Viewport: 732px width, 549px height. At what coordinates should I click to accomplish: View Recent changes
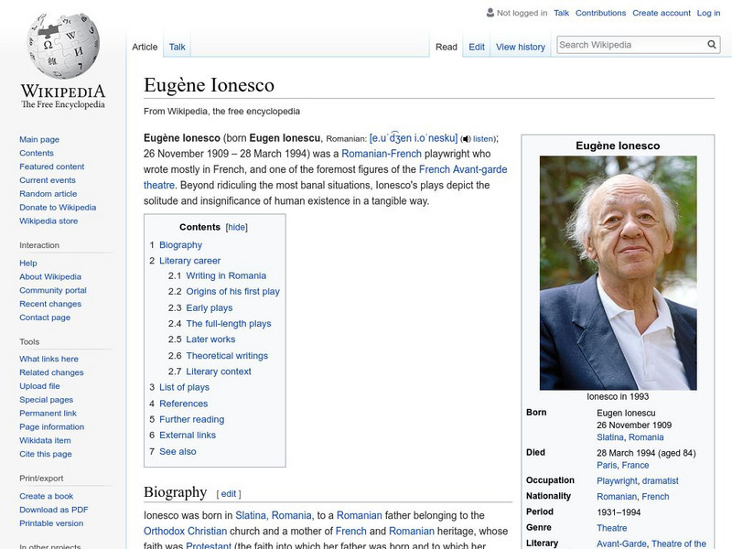[x=50, y=304]
